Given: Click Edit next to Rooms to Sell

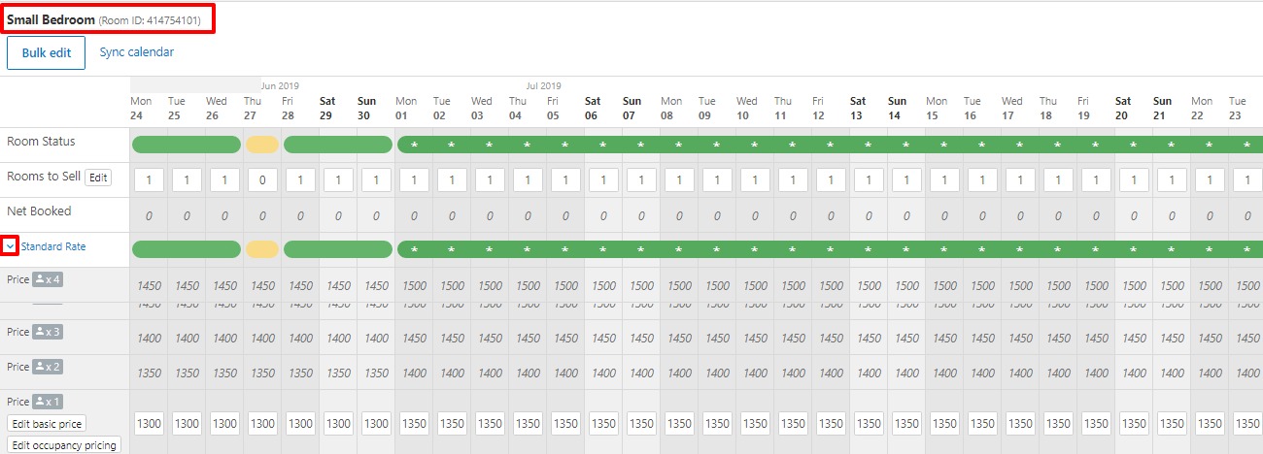Looking at the screenshot, I should (98, 178).
